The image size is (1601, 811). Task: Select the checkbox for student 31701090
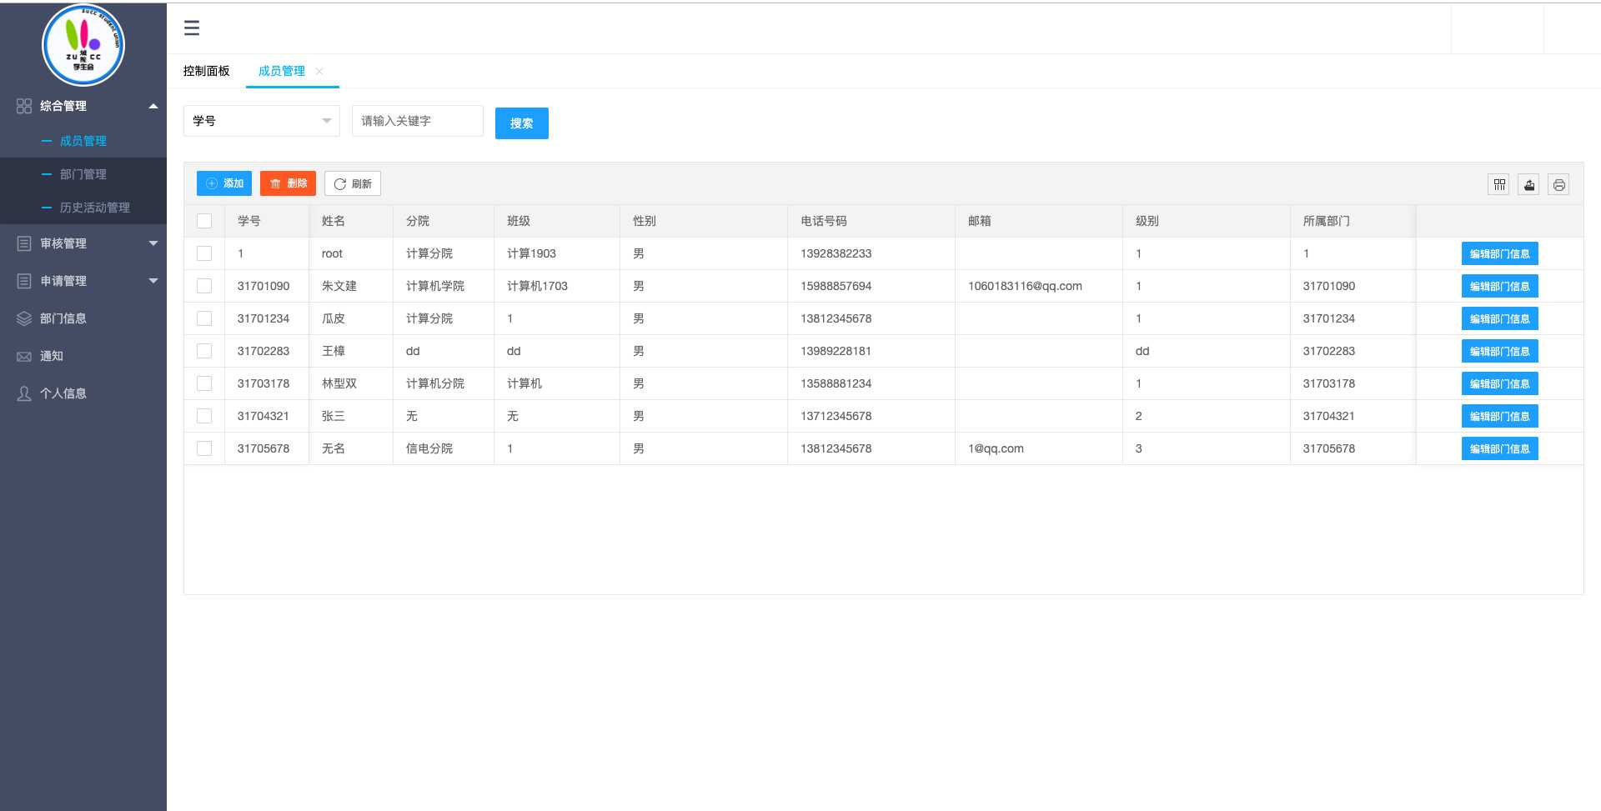[x=204, y=286]
